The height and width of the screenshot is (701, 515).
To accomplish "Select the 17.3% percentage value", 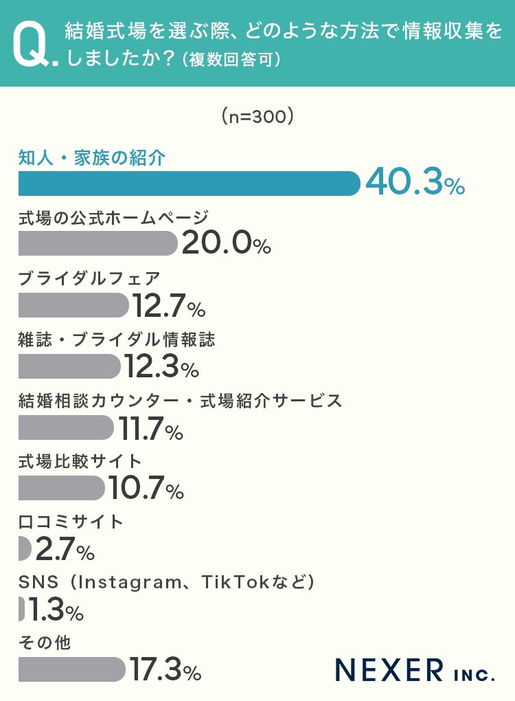I will coord(166,669).
